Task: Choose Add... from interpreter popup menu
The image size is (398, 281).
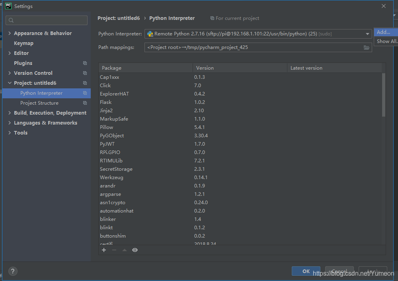Action: [x=386, y=32]
